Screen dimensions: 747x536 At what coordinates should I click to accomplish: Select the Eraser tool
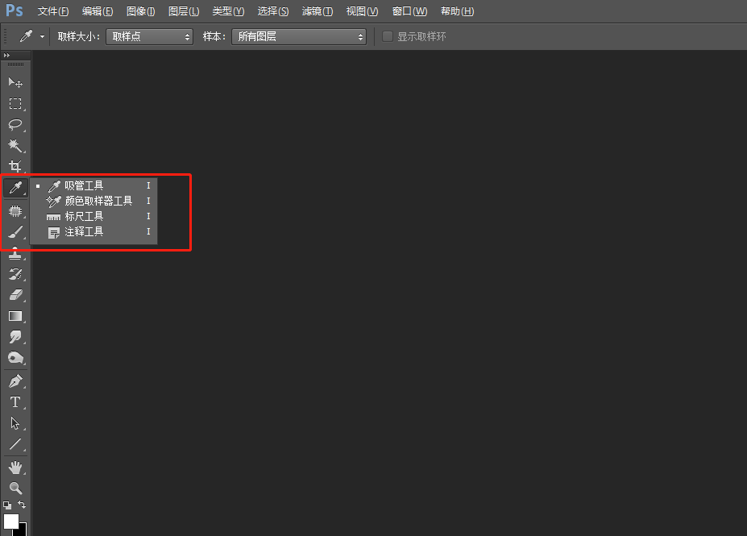[15, 295]
